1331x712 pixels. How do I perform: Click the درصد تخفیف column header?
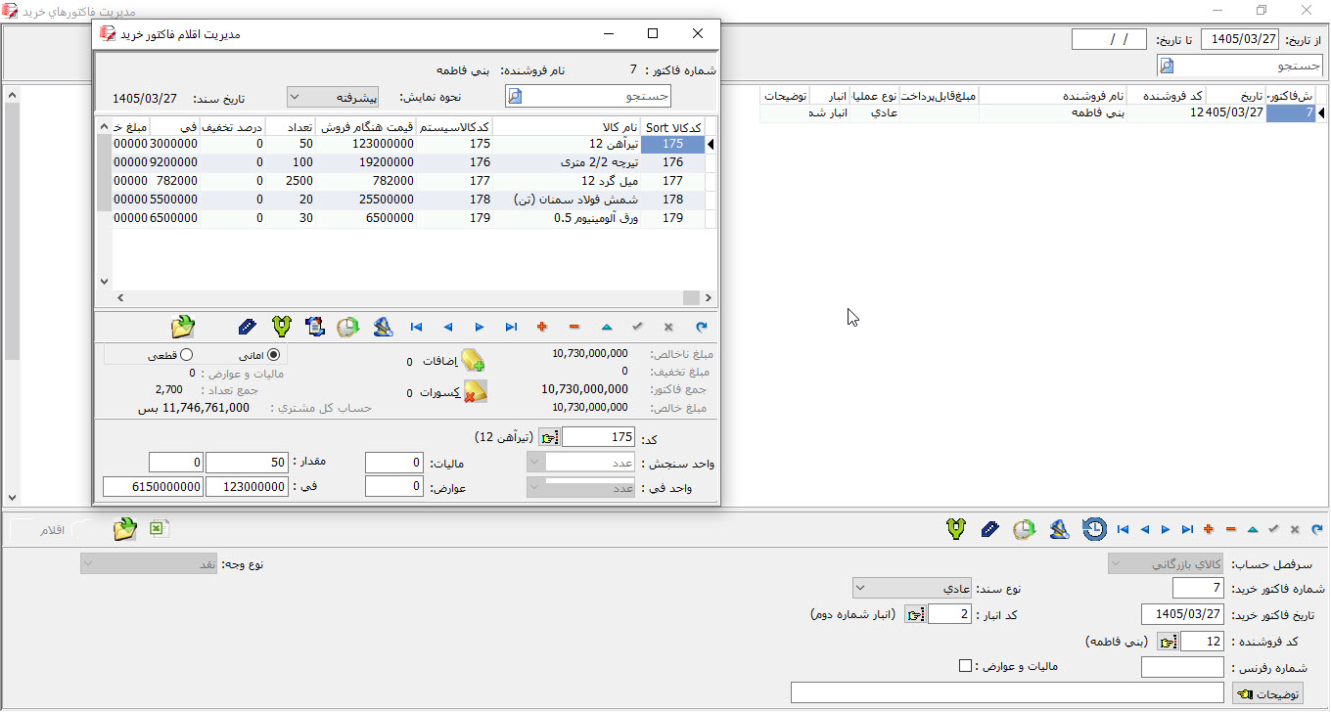tap(232, 127)
